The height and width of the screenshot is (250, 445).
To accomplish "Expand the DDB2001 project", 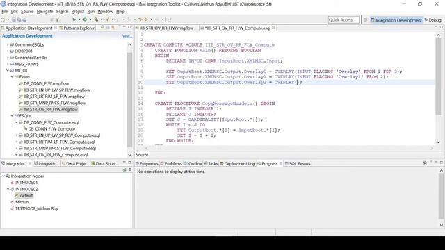I will coord(8,51).
